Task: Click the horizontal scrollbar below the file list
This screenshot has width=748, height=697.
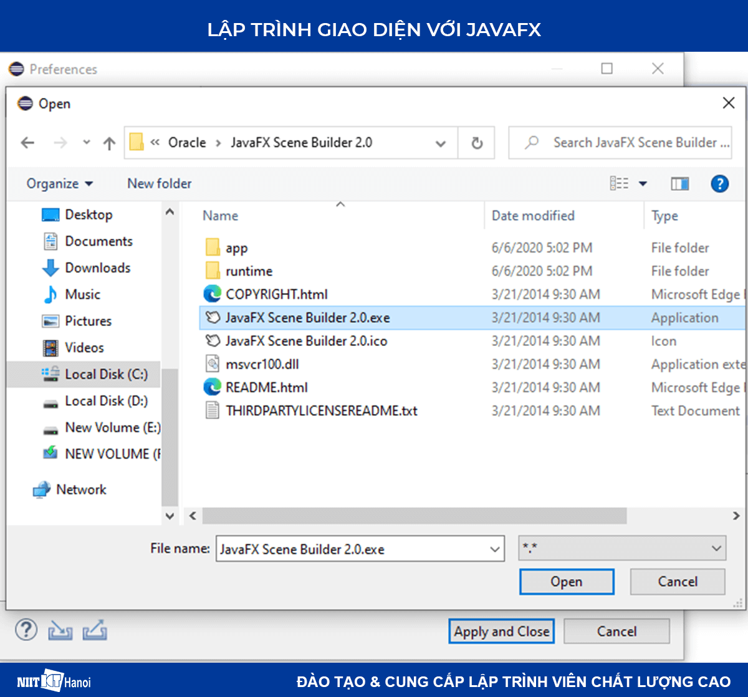Action: pyautogui.click(x=411, y=516)
